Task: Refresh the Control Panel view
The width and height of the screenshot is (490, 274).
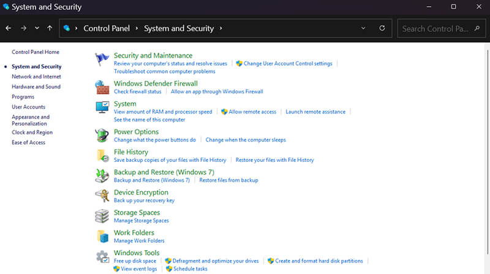Action: coord(382,28)
